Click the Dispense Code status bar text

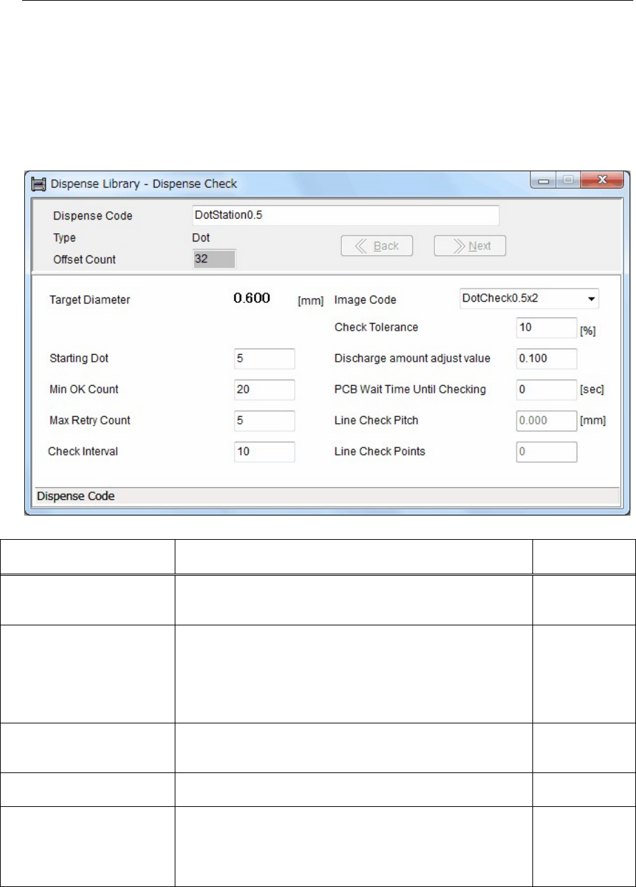75,496
